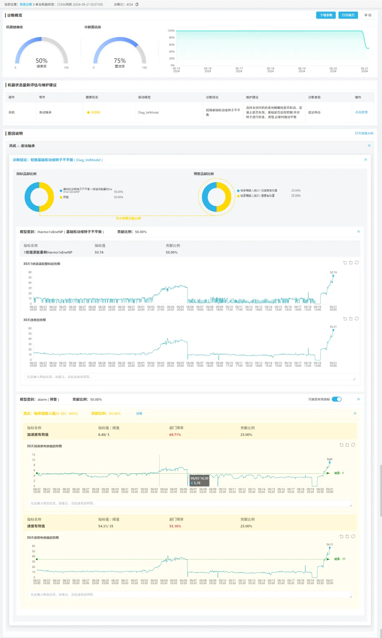Screen dimensions: 382x638
Task: Open 点击处理 link in the 操作 column
Action: point(361,112)
